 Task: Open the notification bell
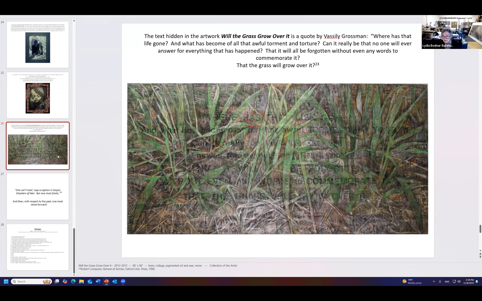click(477, 281)
